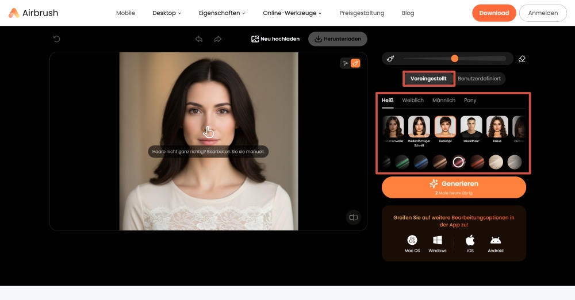This screenshot has height=300, width=575.
Task: Toggle before/after compare view icon
Action: pyautogui.click(x=354, y=217)
